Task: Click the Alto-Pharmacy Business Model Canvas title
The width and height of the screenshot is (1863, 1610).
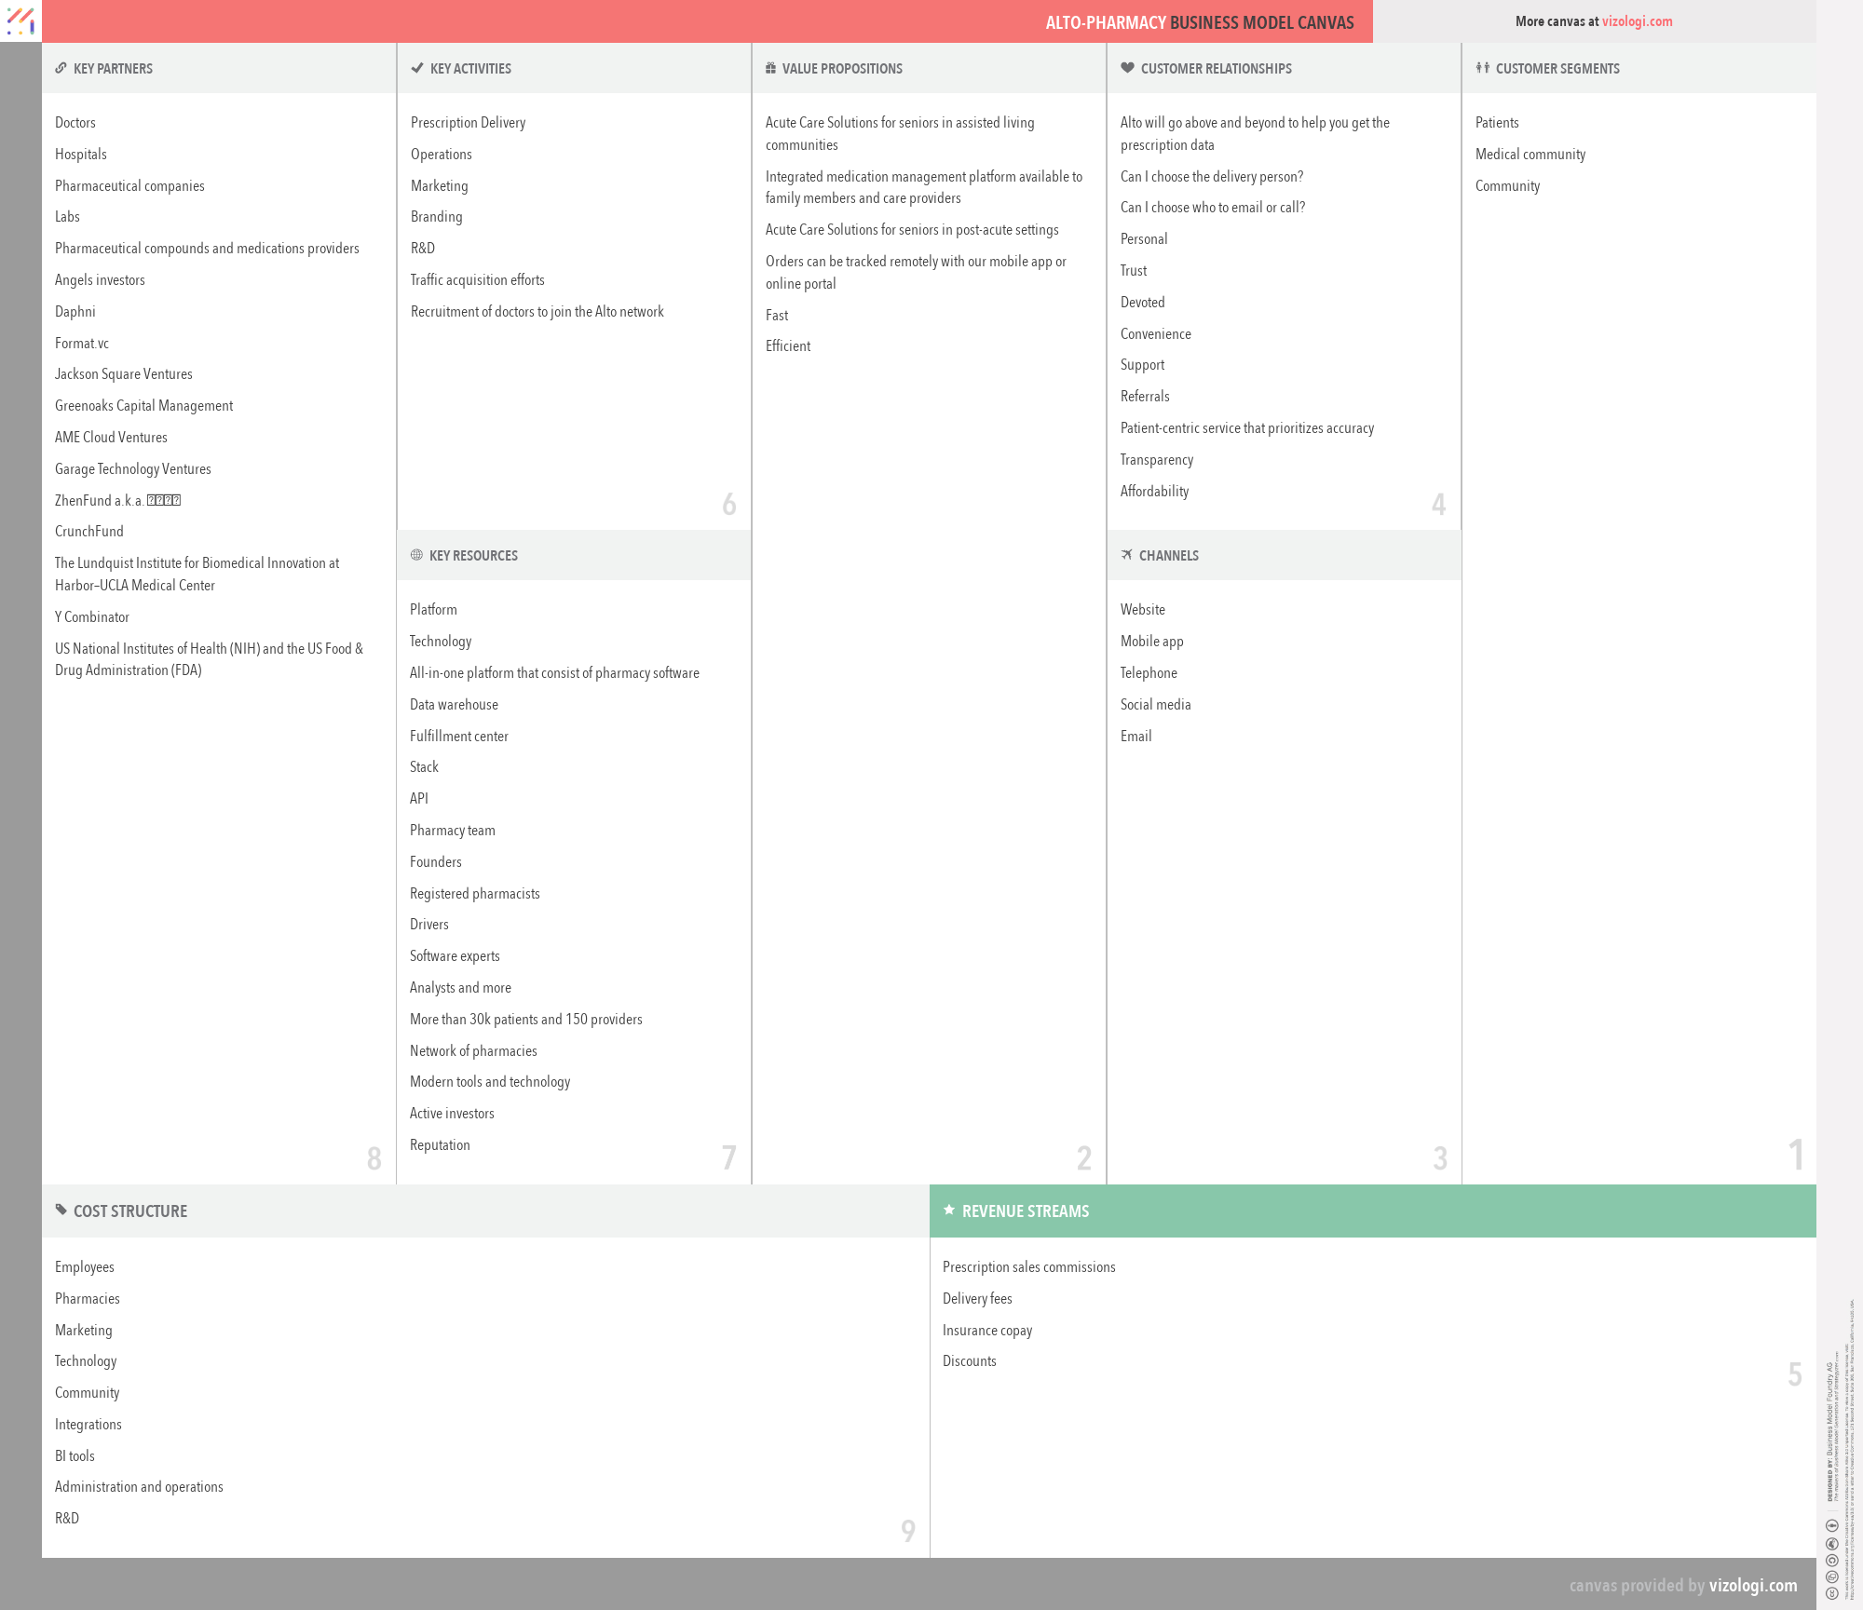Action: [x=1199, y=22]
